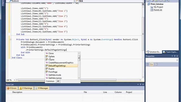The height and width of the screenshot is (102, 181).
Task: Click the editor vertical scrollbar thumb
Action: click(x=143, y=34)
